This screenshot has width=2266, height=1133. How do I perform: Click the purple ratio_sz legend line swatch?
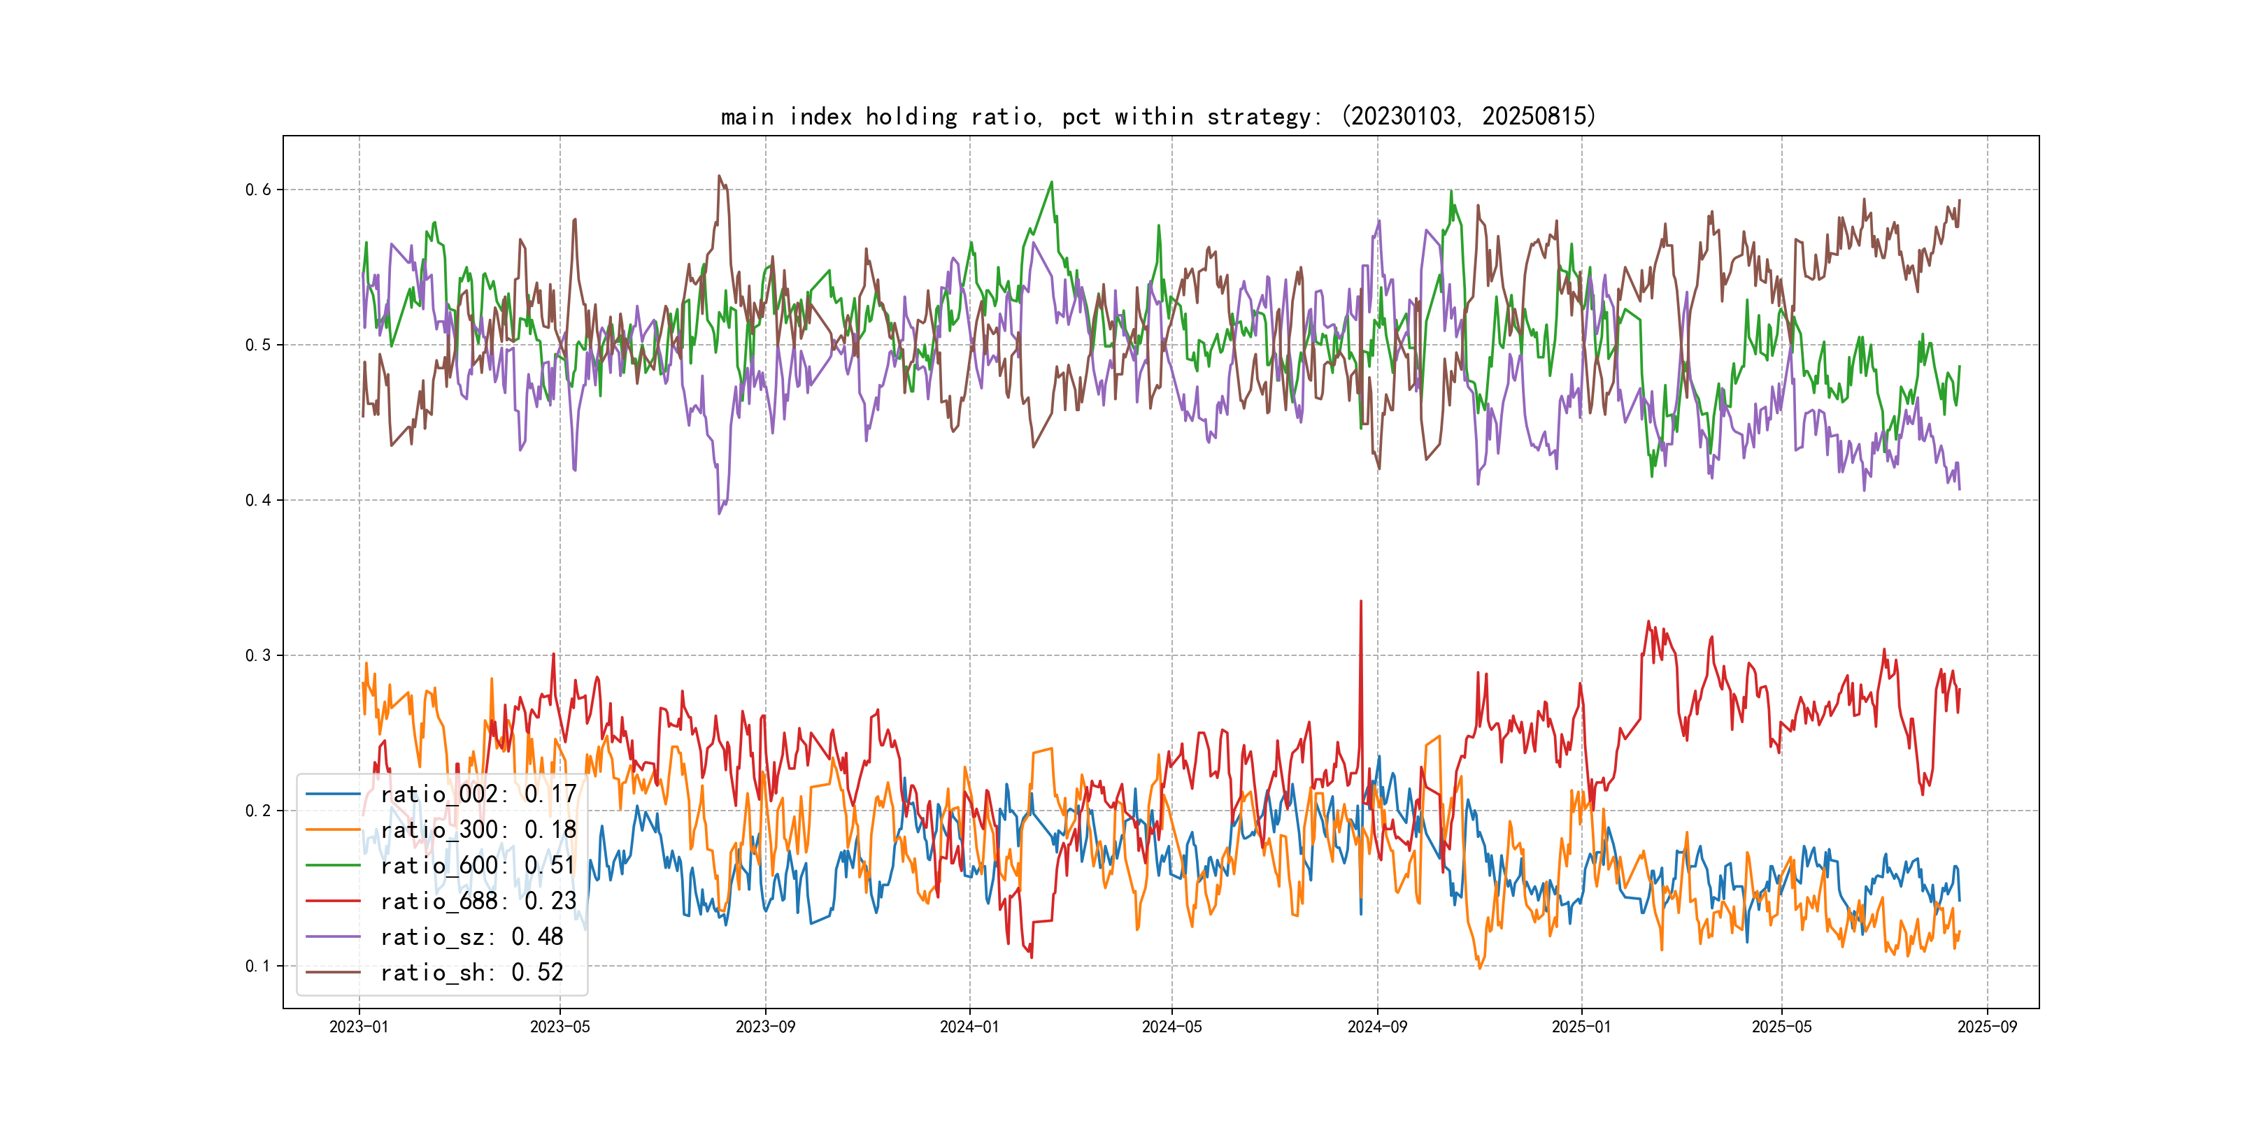(x=332, y=937)
